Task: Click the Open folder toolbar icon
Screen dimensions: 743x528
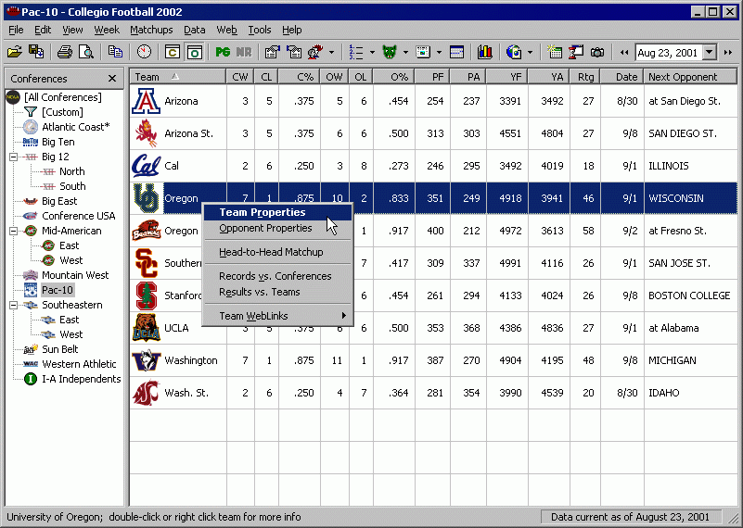Action: click(15, 52)
